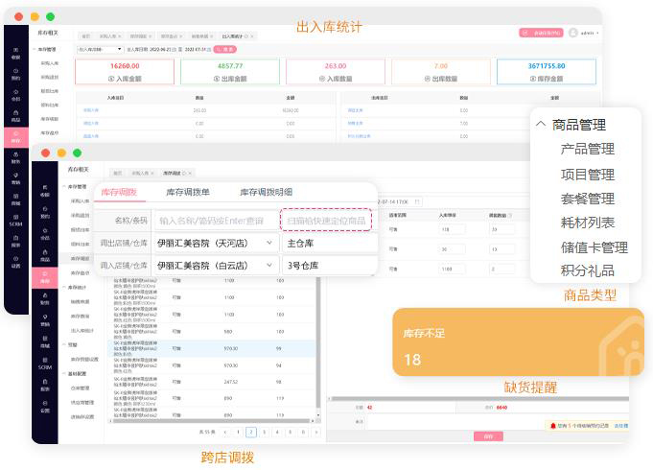Image resolution: width=653 pixels, height=470 pixels.
Task: Click the pink save button at bottom
Action: [487, 436]
